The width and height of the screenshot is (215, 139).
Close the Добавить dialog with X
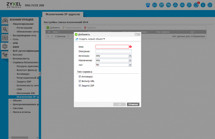[x=139, y=34]
